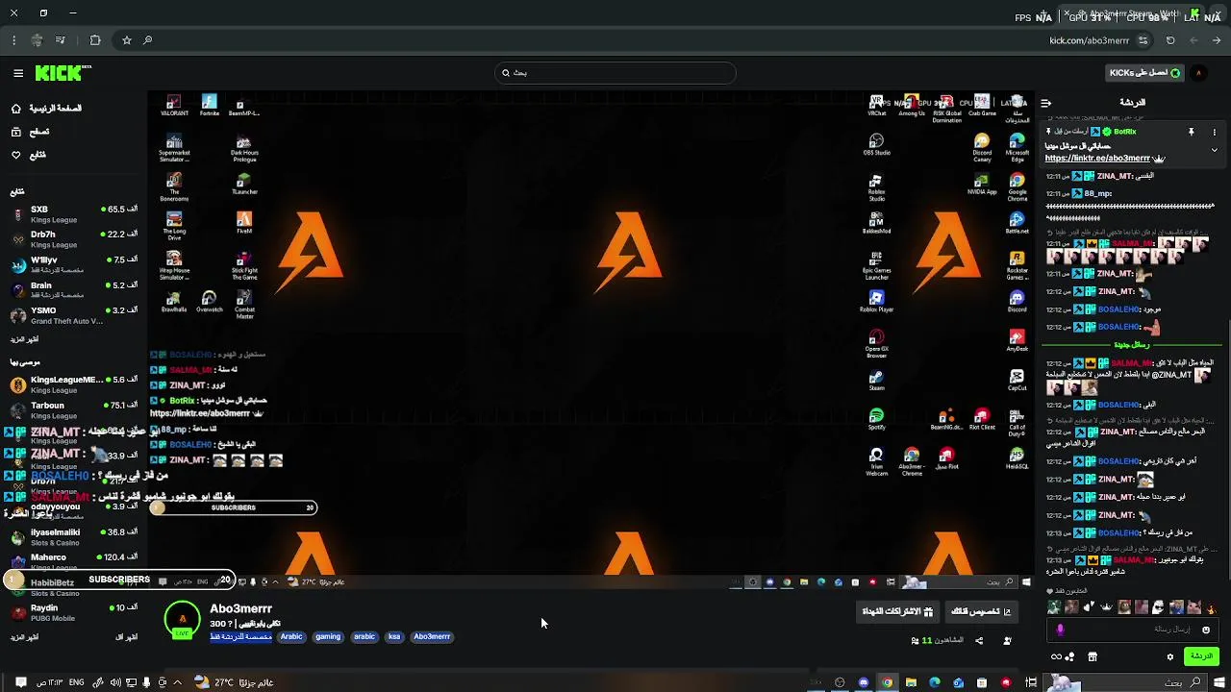Select the gaming tag chip
Viewport: 1231px width, 692px height.
(328, 636)
